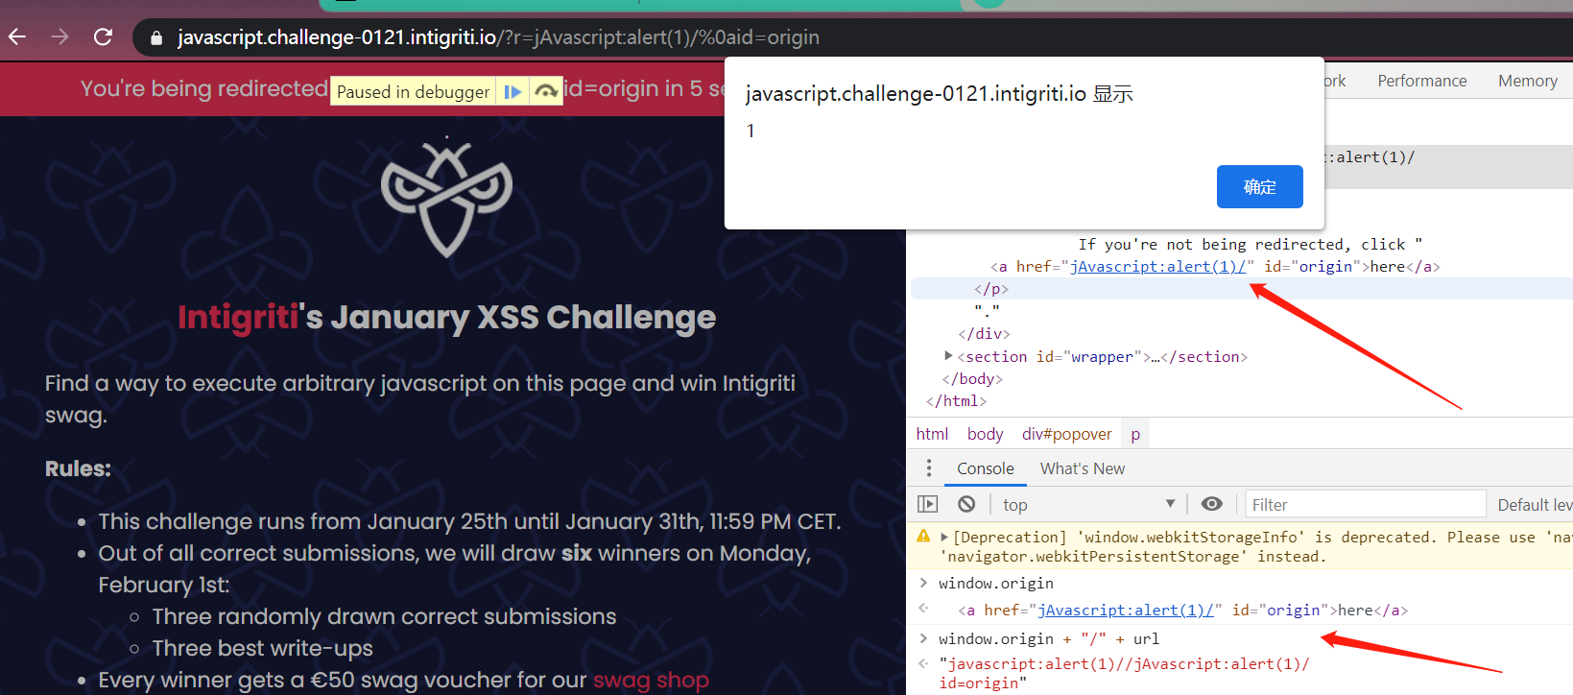This screenshot has width=1573, height=695.
Task: Click the console Filter input field
Action: tap(1365, 505)
